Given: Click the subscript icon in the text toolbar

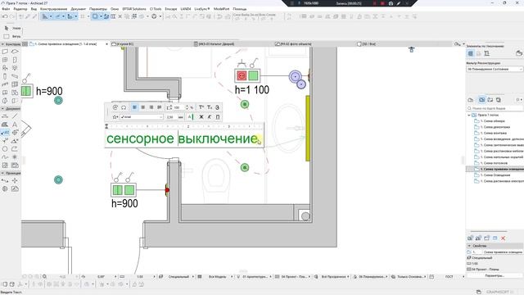Looking at the screenshot, I should point(210,107).
